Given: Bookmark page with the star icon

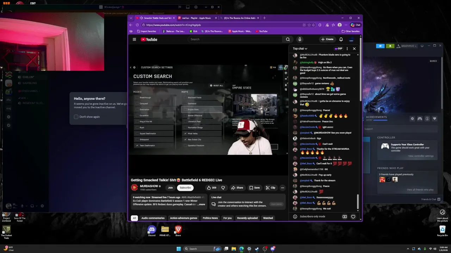Looking at the screenshot, I should click(309, 25).
